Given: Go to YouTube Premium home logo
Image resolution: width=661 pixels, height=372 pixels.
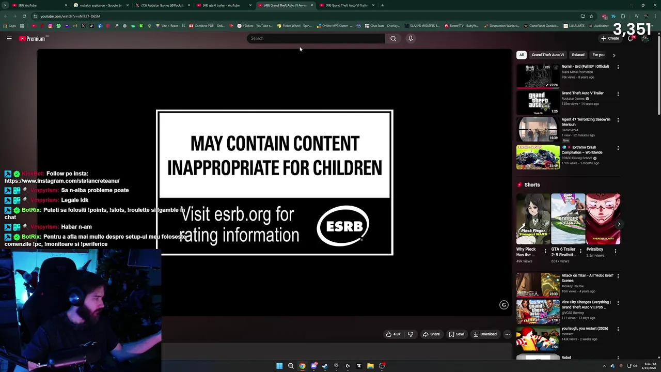Looking at the screenshot, I should coord(32,38).
